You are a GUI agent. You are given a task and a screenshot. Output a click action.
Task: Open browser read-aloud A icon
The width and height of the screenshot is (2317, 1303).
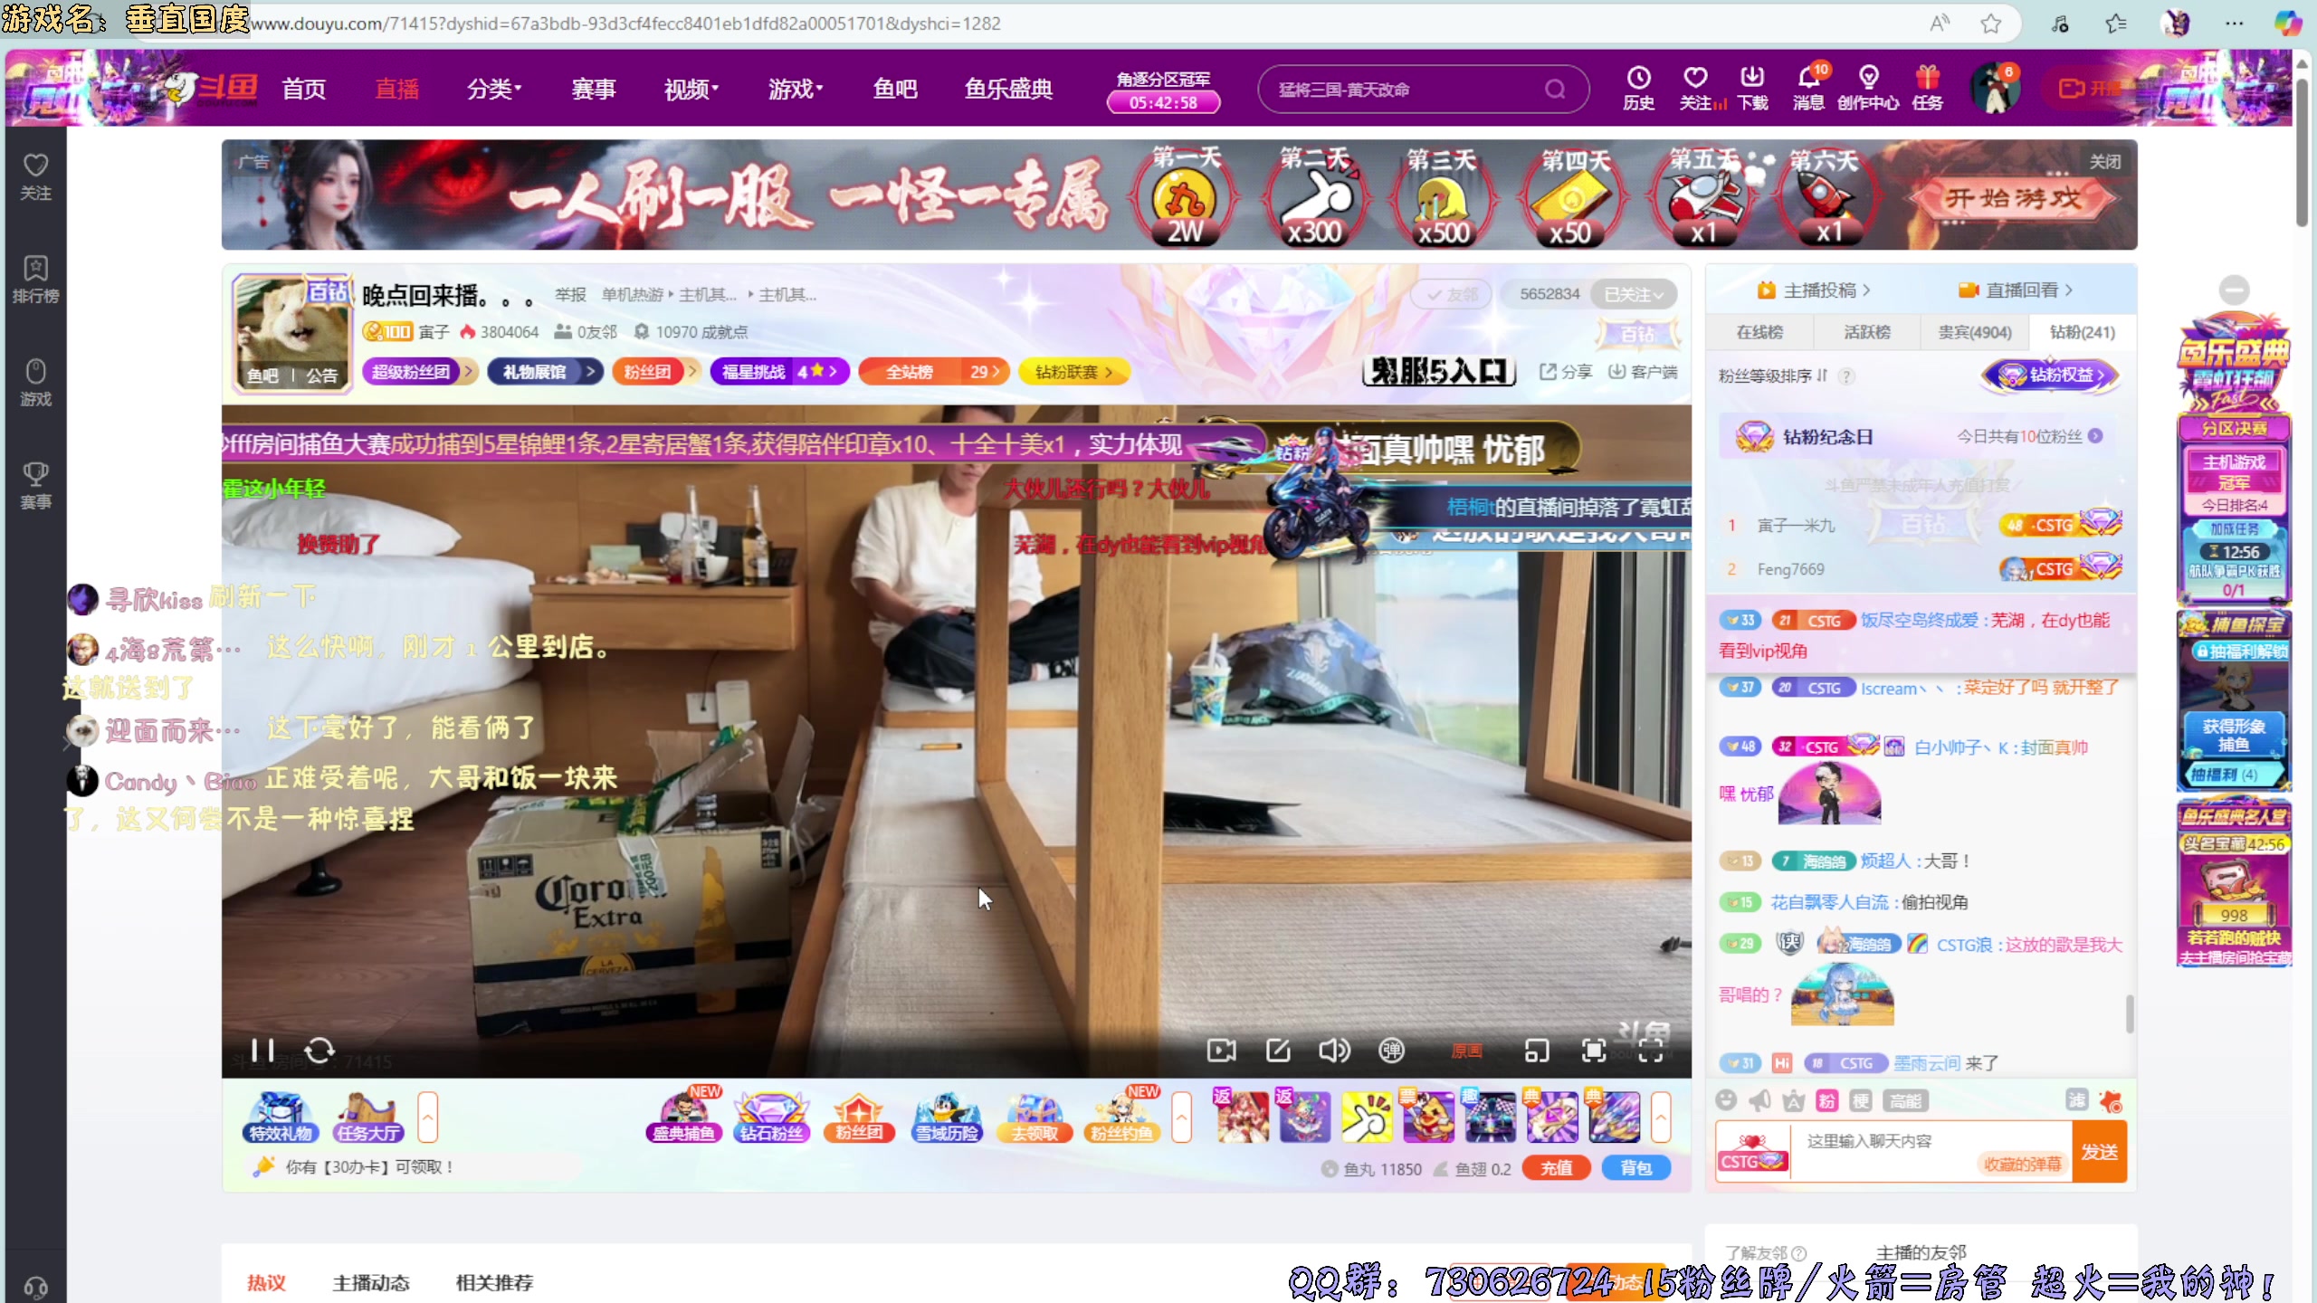[x=1939, y=24]
